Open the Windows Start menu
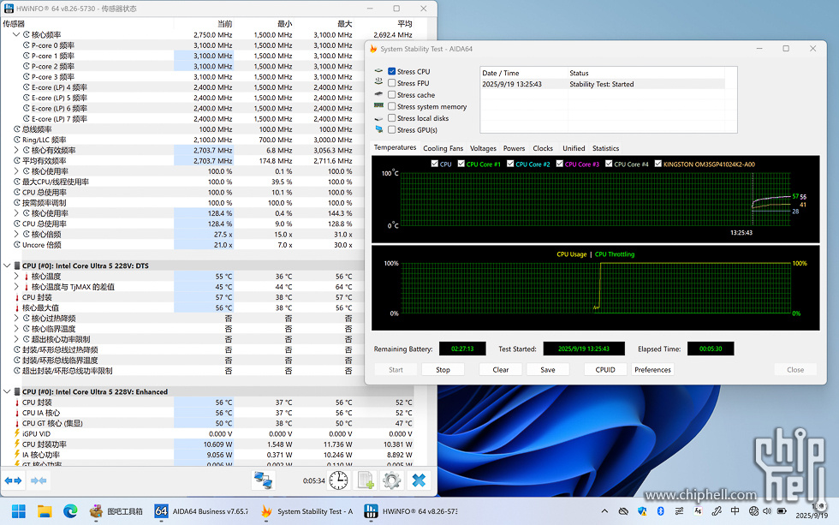 (x=19, y=511)
